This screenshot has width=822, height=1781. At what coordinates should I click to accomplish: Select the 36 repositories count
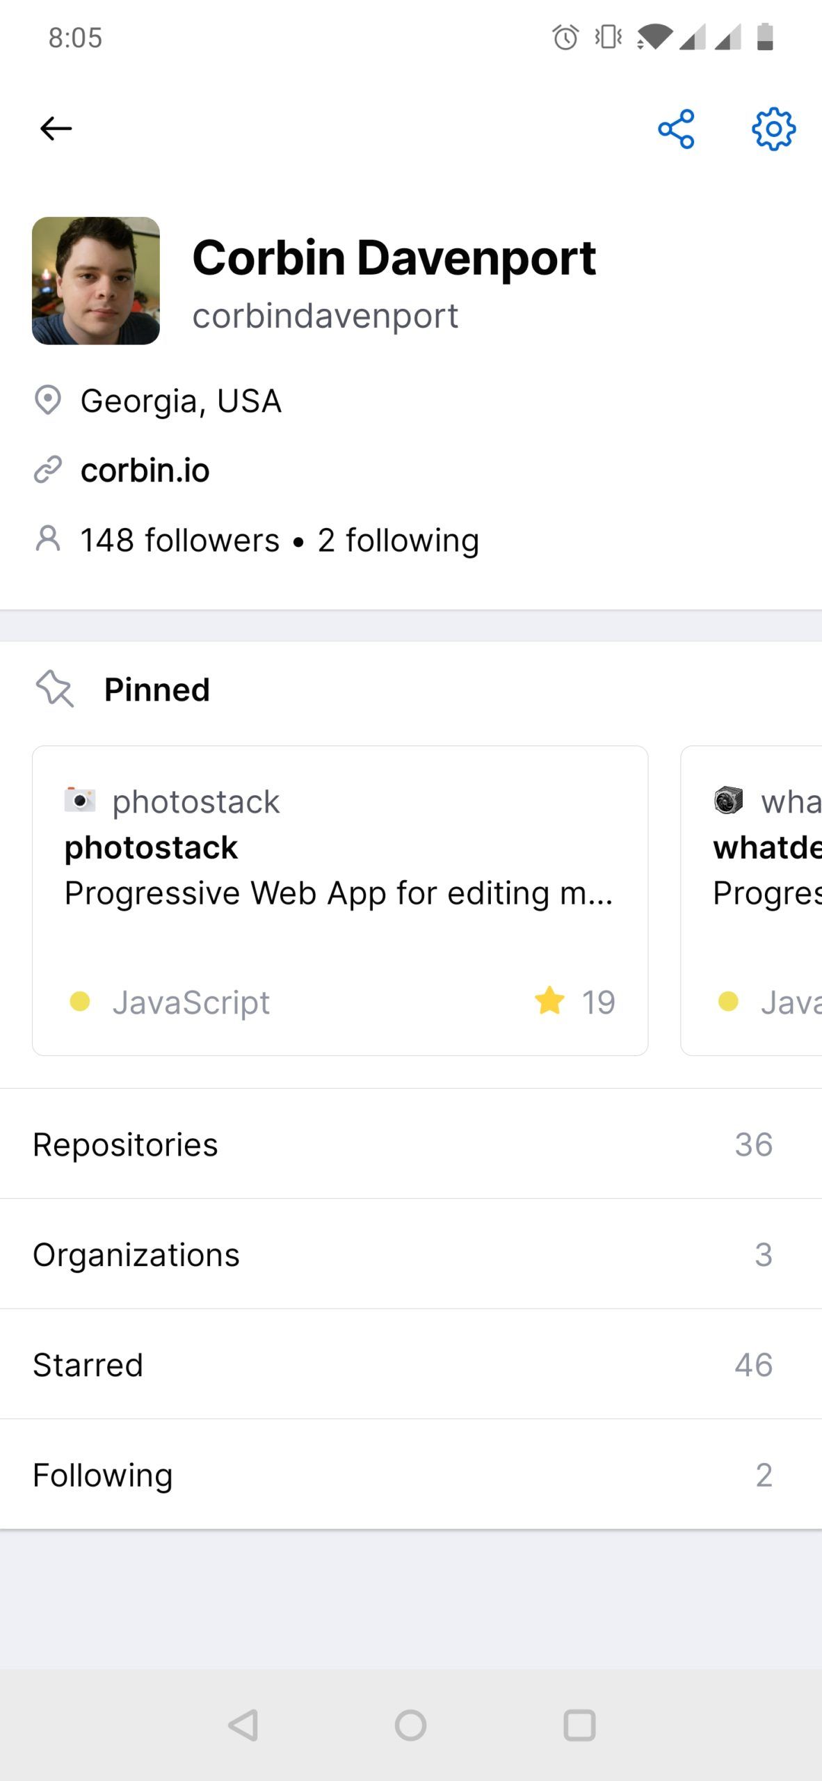click(754, 1144)
